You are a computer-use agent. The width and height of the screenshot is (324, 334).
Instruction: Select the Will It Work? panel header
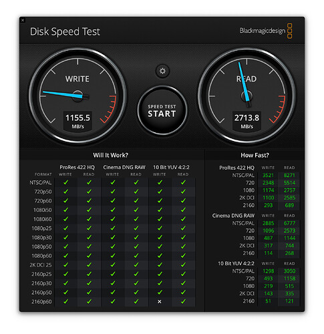click(x=111, y=155)
